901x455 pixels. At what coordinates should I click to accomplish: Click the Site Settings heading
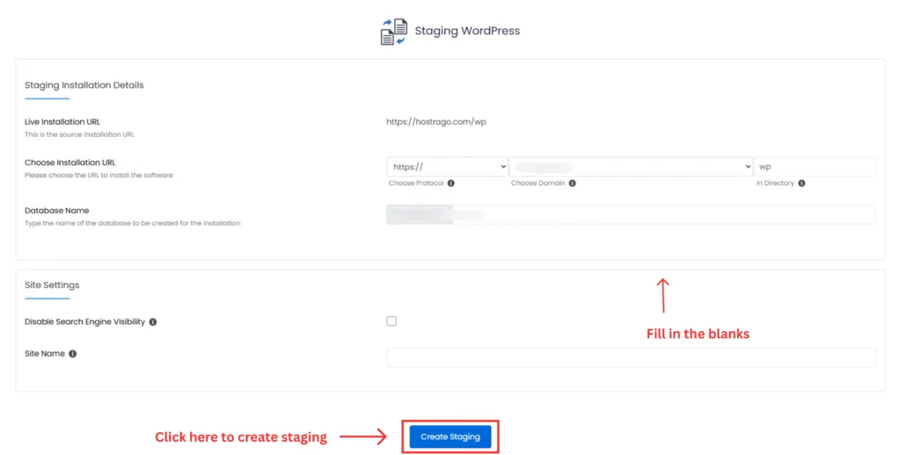pos(52,285)
